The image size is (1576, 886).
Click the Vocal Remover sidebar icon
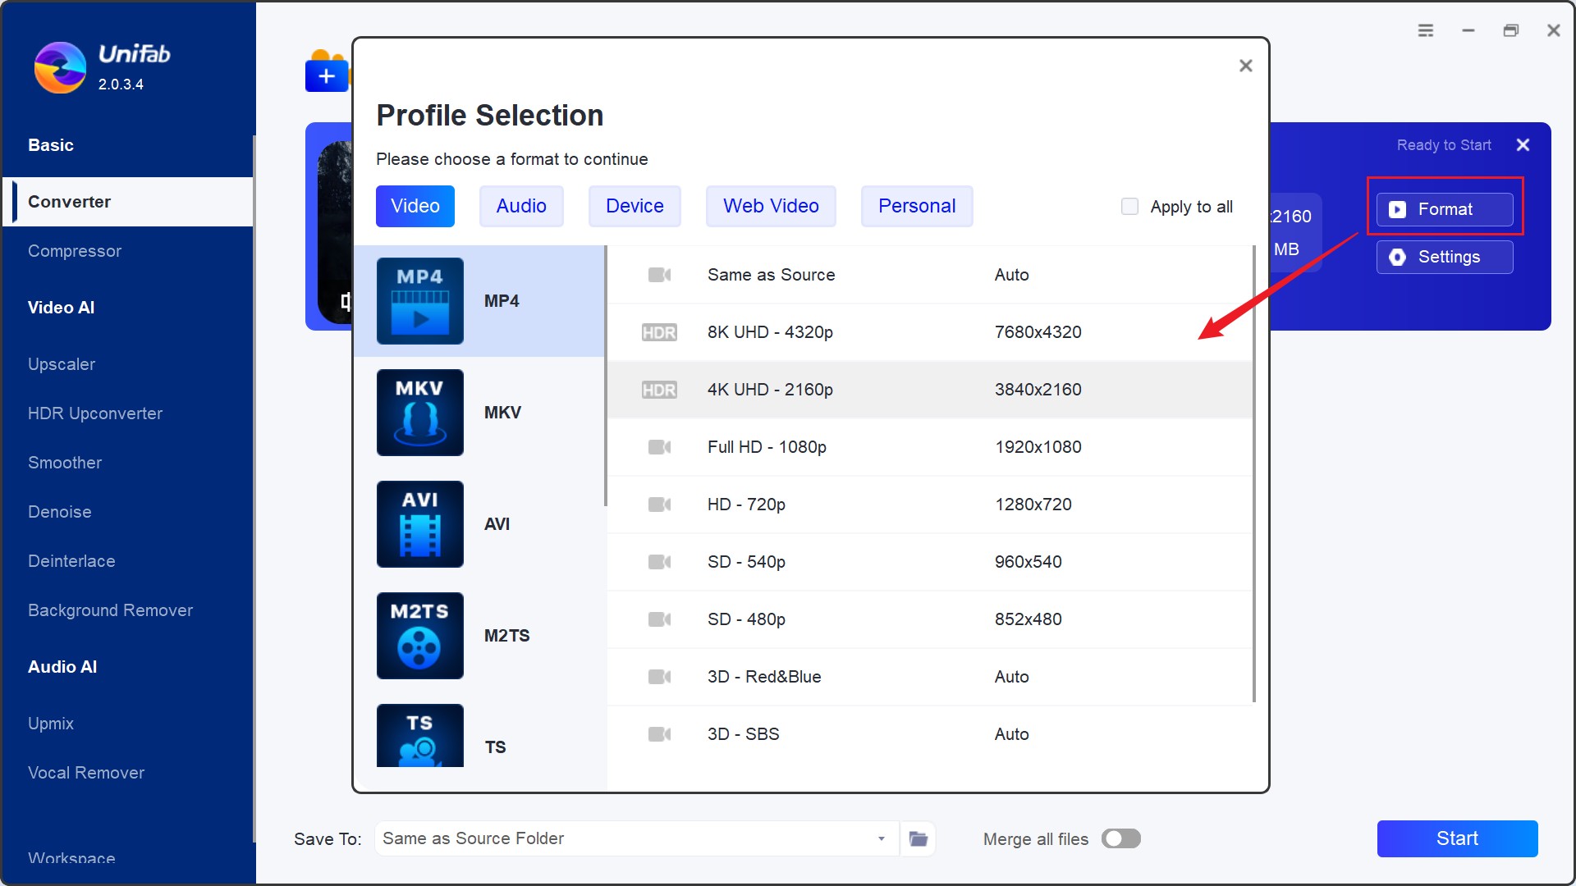pos(85,773)
